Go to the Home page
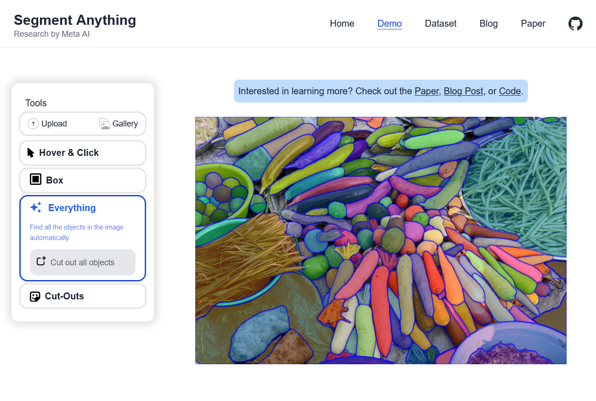Screen dimensions: 596x401 pos(342,23)
